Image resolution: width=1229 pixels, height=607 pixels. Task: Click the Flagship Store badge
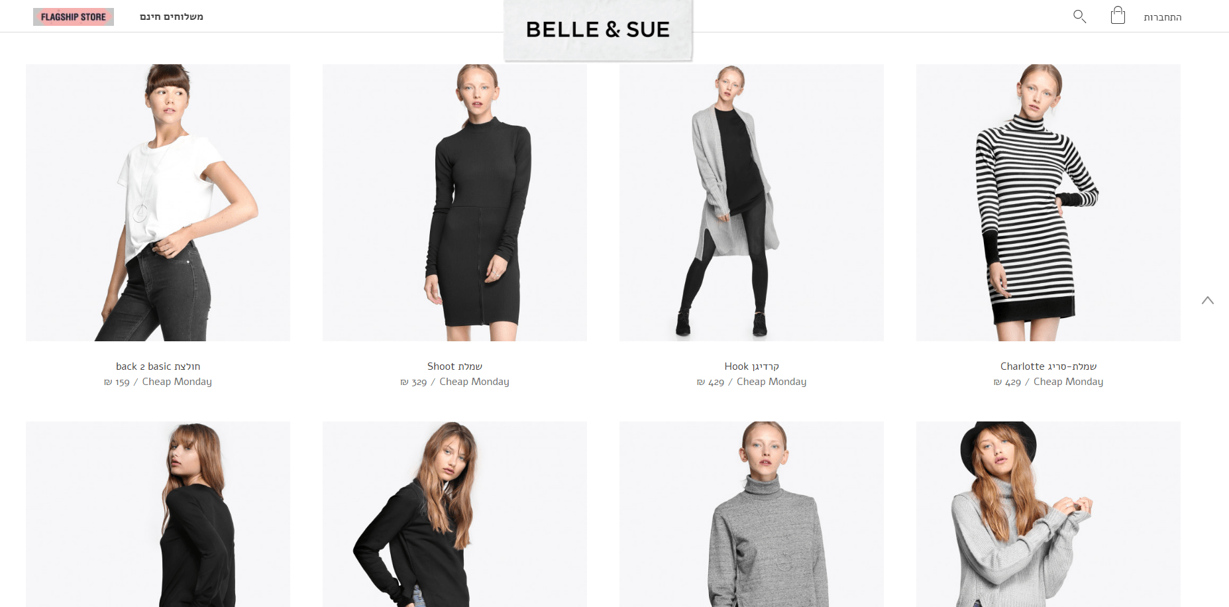pos(74,17)
